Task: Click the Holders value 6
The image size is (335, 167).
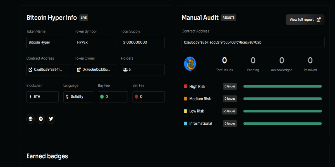Action: 130,70
